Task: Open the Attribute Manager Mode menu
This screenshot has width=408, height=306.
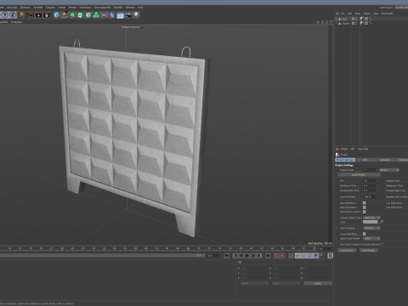Action: coord(343,149)
